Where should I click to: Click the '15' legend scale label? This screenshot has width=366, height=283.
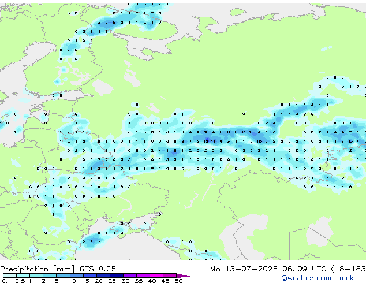pos(85,281)
